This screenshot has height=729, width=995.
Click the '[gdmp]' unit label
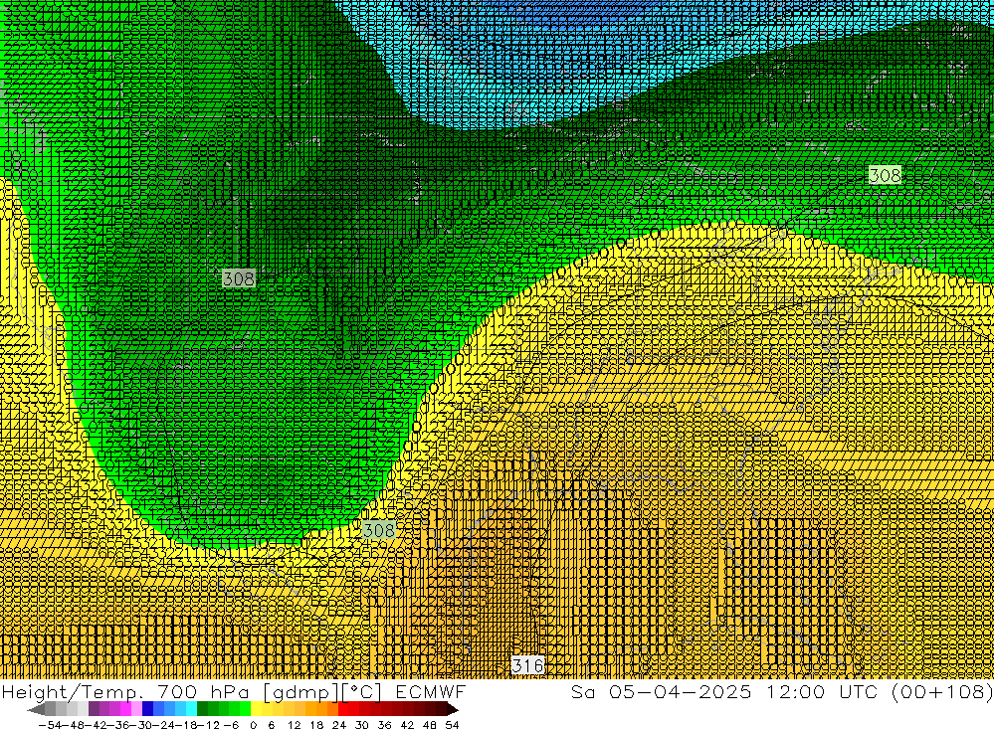[302, 691]
